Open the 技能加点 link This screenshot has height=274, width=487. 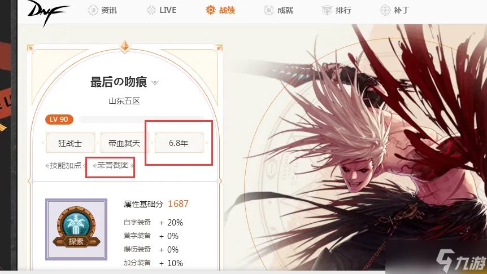tap(65, 165)
